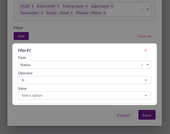Viewport: 170px width, 134px height.
Task: Open the Field dropdown arrow
Action: (148, 65)
